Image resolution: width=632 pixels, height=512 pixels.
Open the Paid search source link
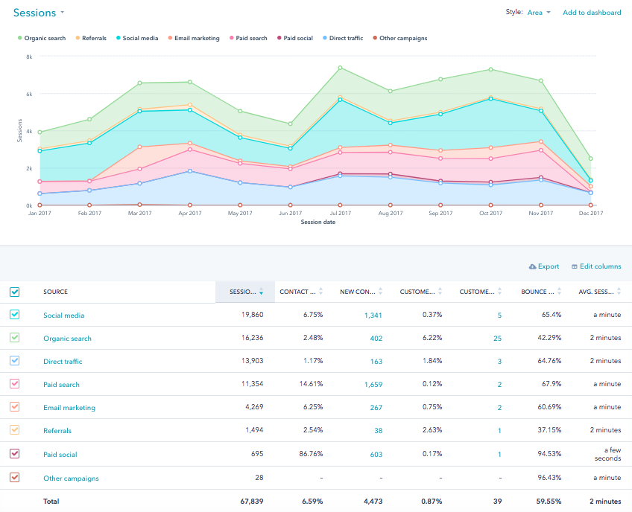coord(61,385)
